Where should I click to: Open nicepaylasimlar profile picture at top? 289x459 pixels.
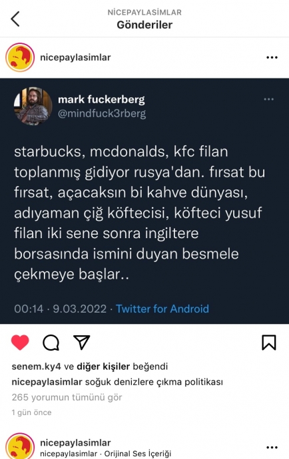(x=20, y=57)
